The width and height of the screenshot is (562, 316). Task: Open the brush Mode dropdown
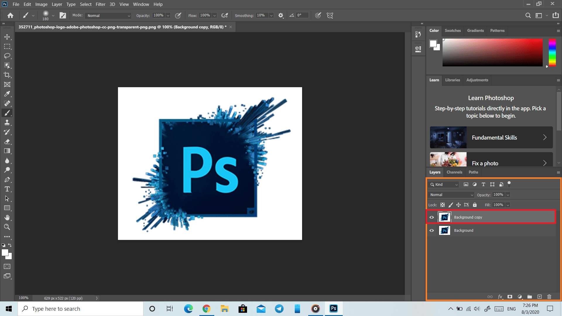pyautogui.click(x=108, y=16)
